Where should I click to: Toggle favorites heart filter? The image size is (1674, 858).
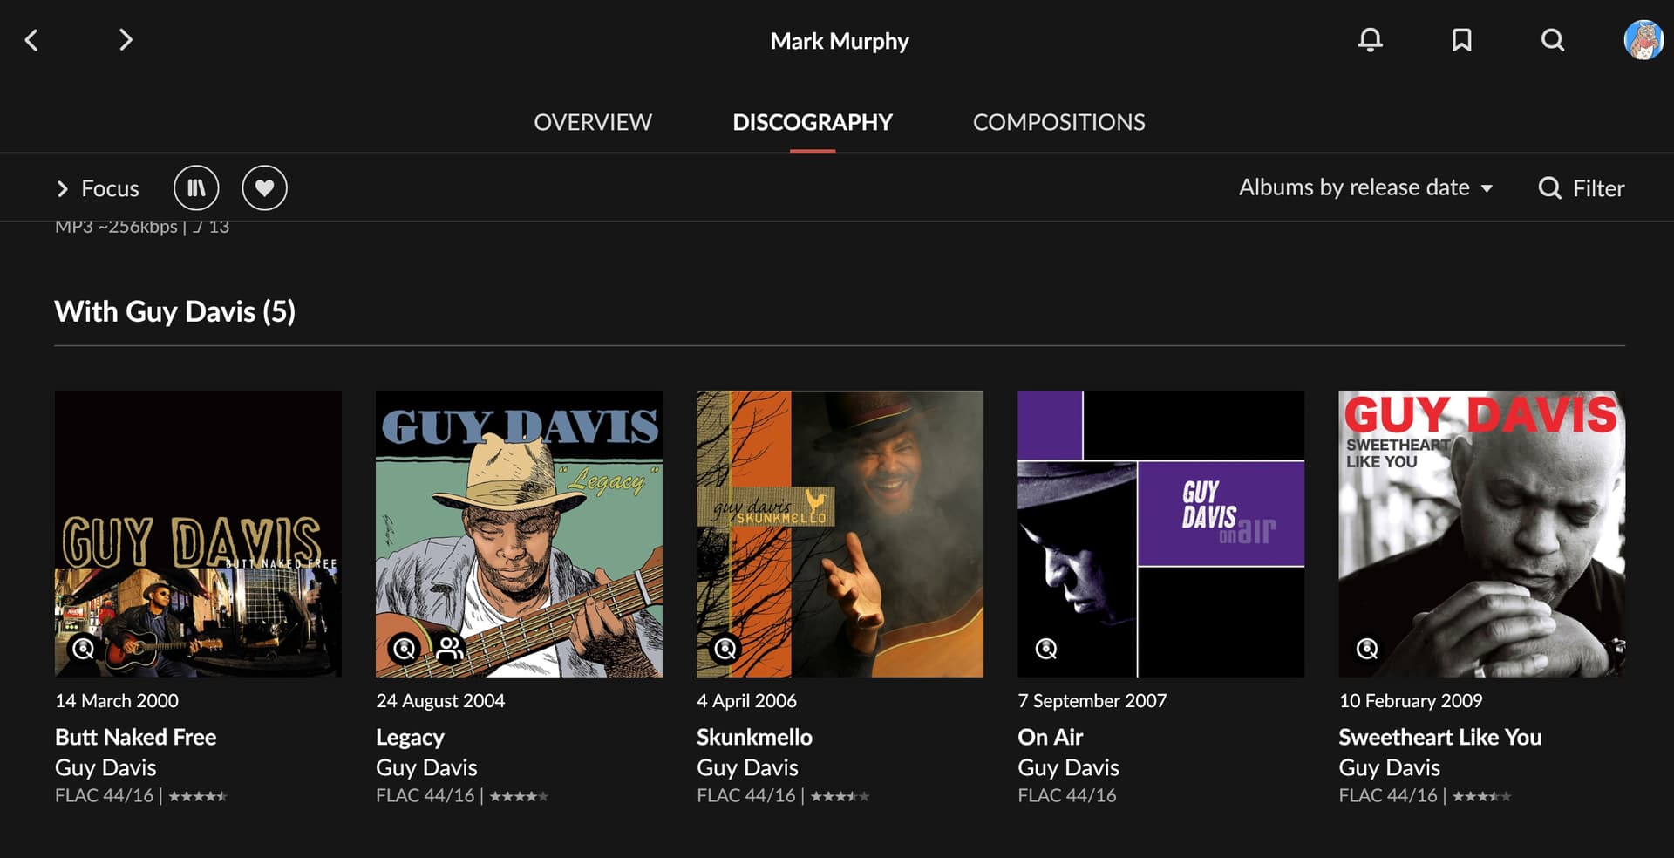tap(264, 187)
